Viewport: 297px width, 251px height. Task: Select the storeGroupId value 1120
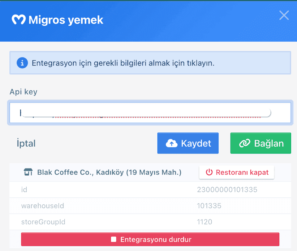pos(204,222)
